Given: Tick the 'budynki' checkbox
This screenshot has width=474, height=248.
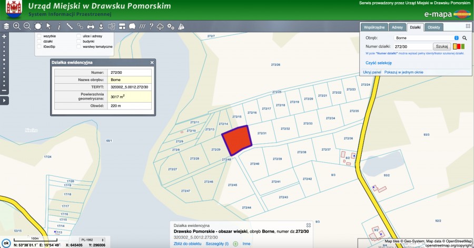Looking at the screenshot, I should (x=78, y=41).
